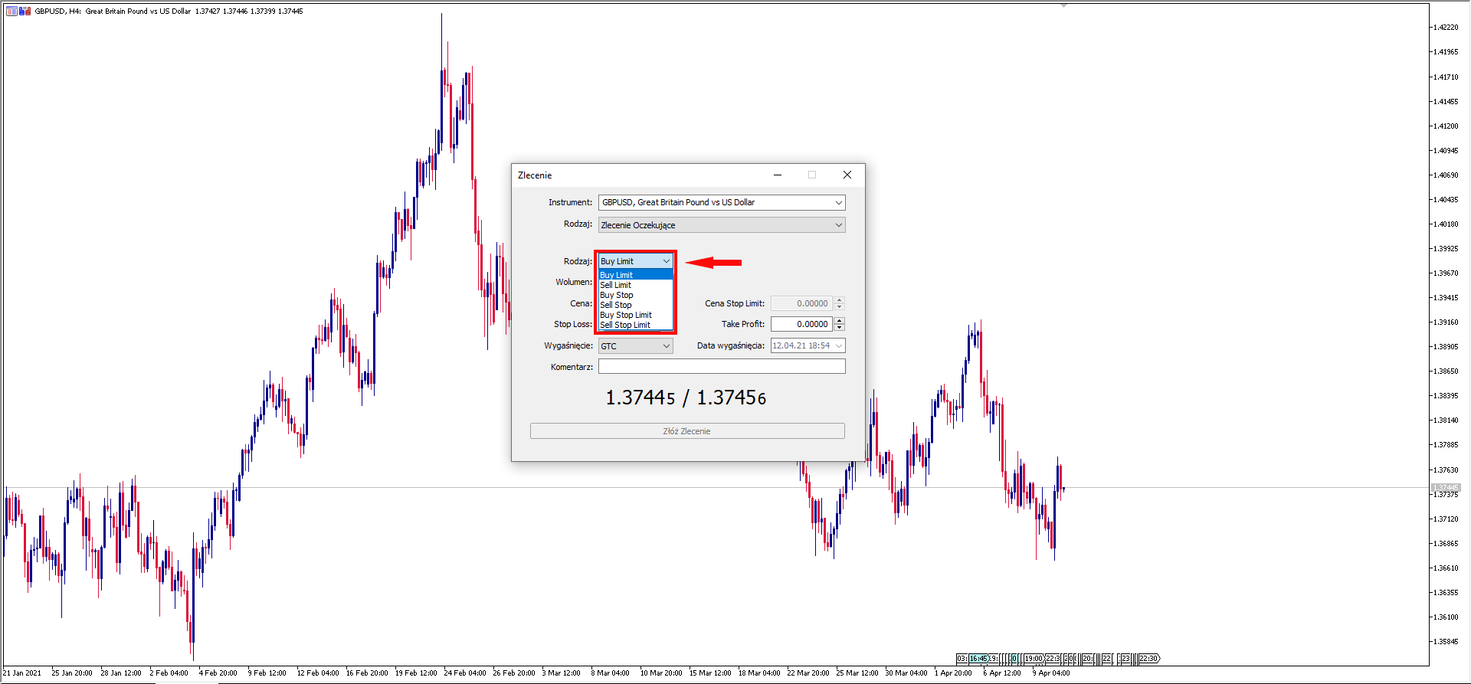Choose Buy Limit from the list

635,275
